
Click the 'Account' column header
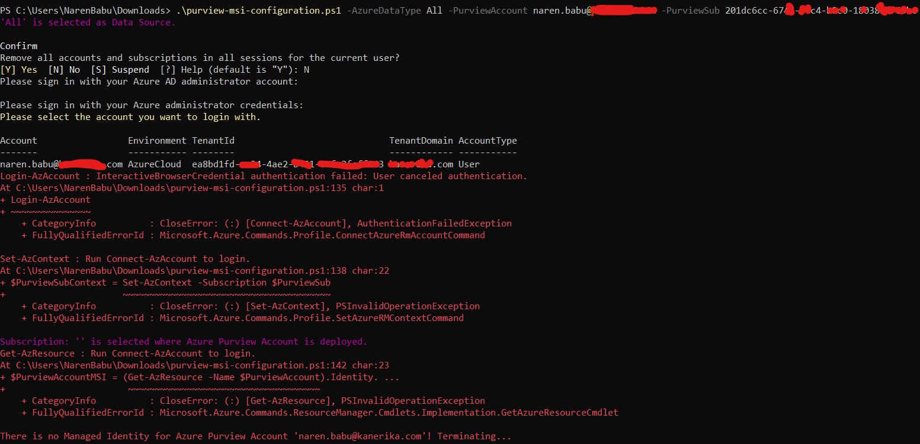19,141
